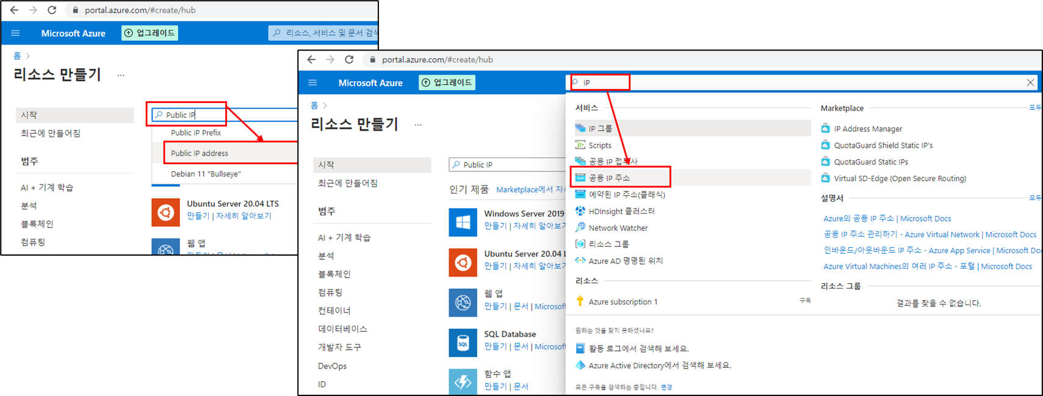This screenshot has width=1043, height=396.
Task: Click Azure Active Directory에서 검색해 보세요
Action: (660, 365)
